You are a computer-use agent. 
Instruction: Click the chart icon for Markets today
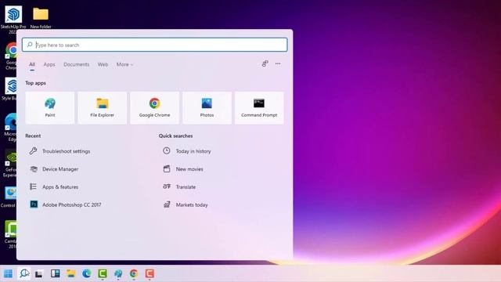167,204
